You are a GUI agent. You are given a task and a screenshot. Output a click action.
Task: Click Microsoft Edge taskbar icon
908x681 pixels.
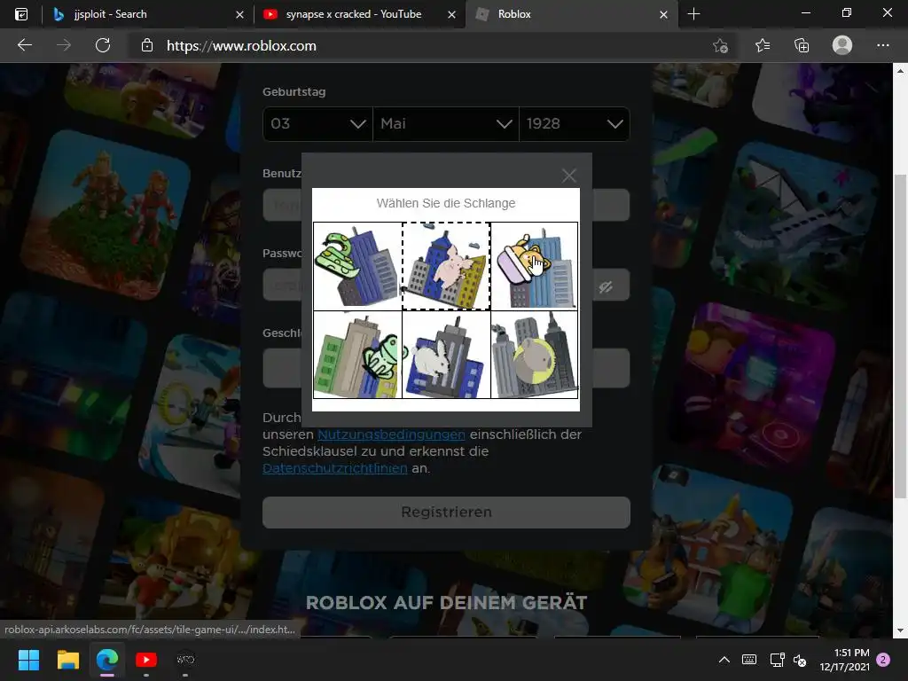pyautogui.click(x=107, y=660)
